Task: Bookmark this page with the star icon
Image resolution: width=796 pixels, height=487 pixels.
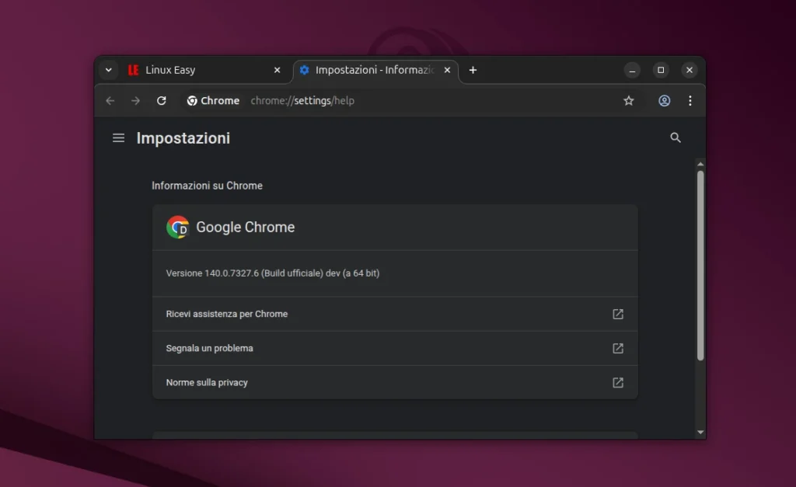Action: 629,101
